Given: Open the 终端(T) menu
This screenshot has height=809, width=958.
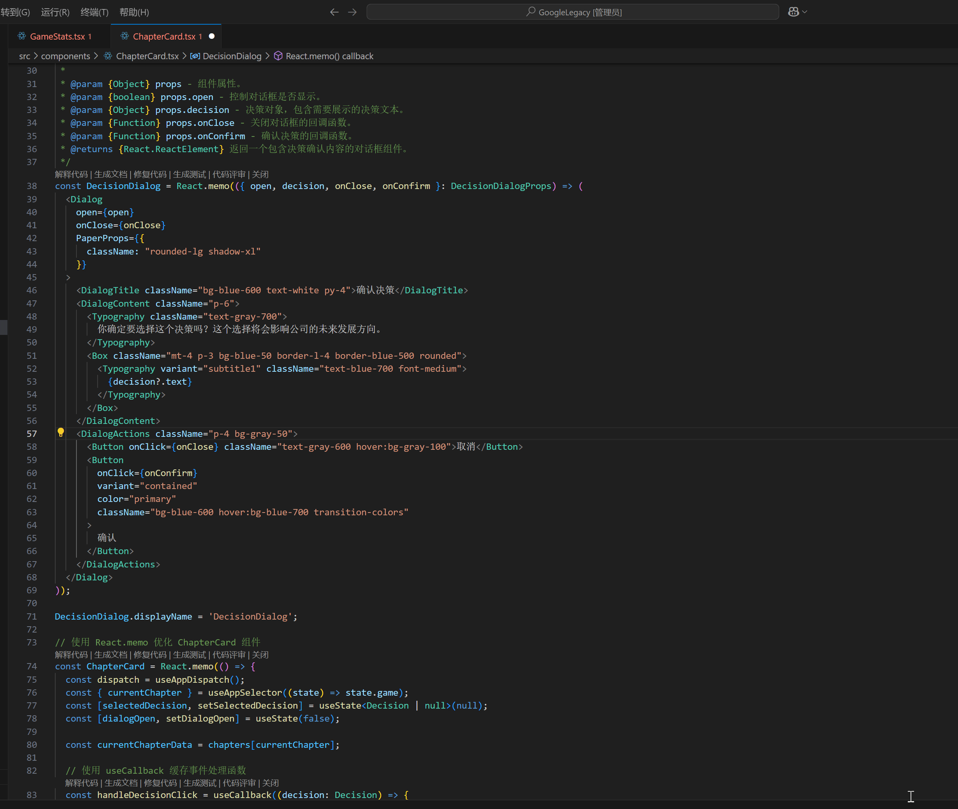Looking at the screenshot, I should pyautogui.click(x=95, y=12).
